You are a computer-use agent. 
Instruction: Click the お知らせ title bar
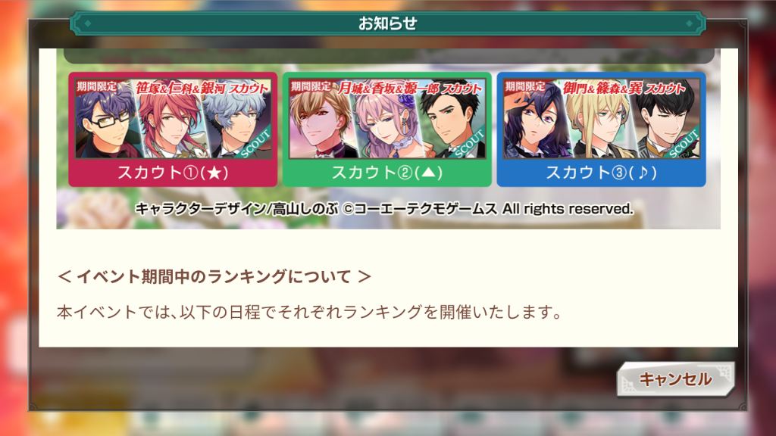[x=387, y=23]
